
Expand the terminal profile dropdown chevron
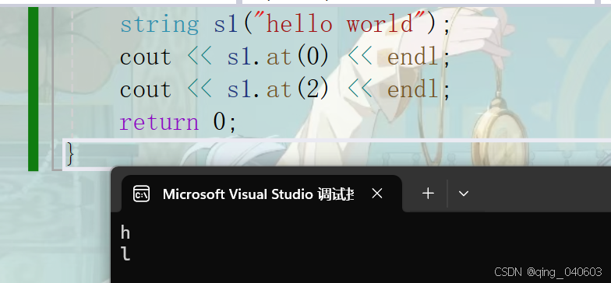point(463,193)
